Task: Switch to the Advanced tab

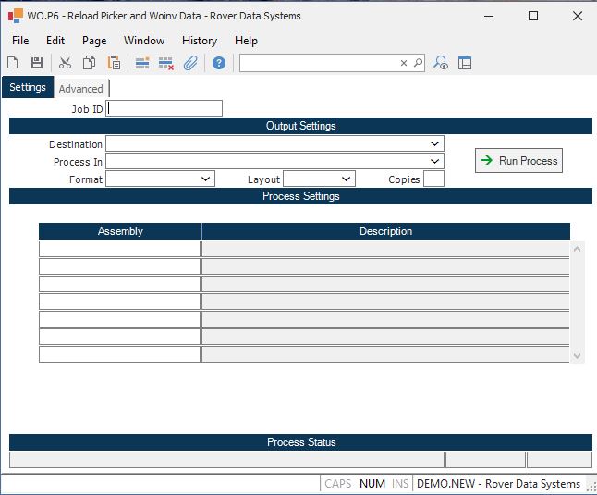Action: 81,89
